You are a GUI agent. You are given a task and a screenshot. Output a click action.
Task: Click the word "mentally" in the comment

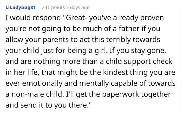coord(94,84)
